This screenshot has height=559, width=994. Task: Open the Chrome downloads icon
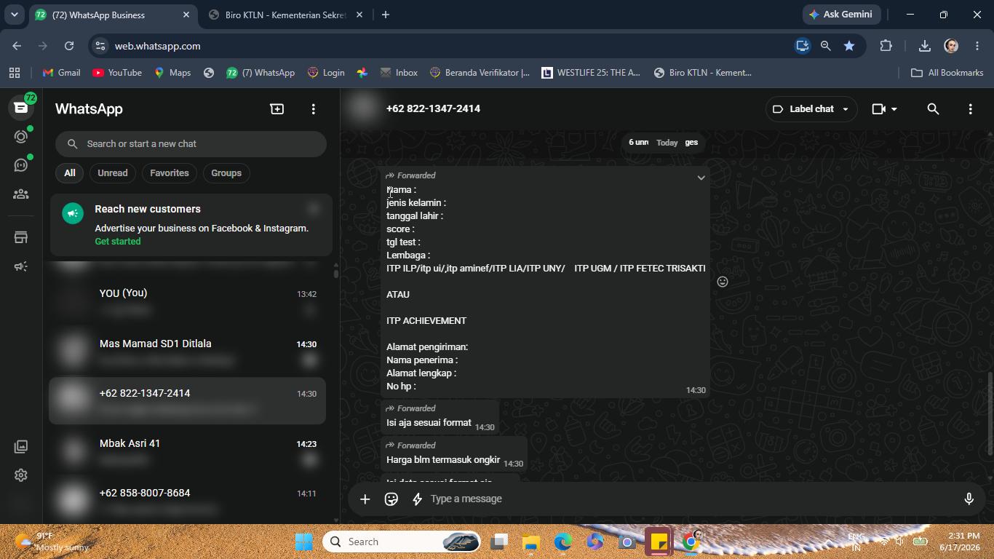tap(925, 46)
